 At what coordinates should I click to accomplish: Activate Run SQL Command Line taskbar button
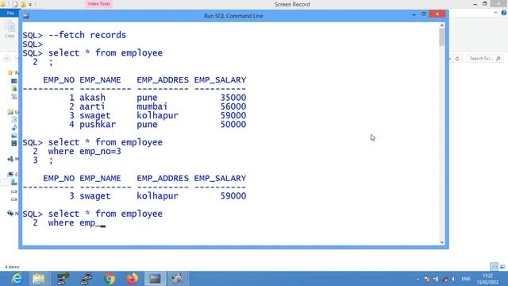point(155,279)
